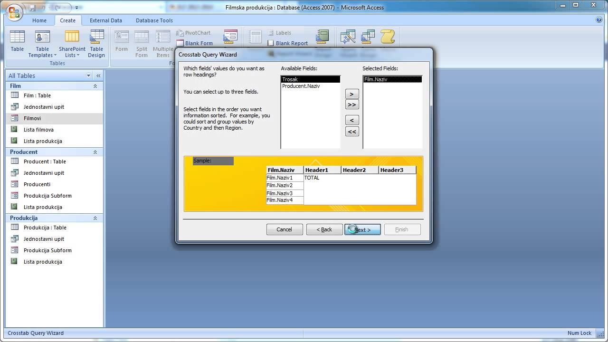Click the Blank Form ribbon item

[195, 43]
